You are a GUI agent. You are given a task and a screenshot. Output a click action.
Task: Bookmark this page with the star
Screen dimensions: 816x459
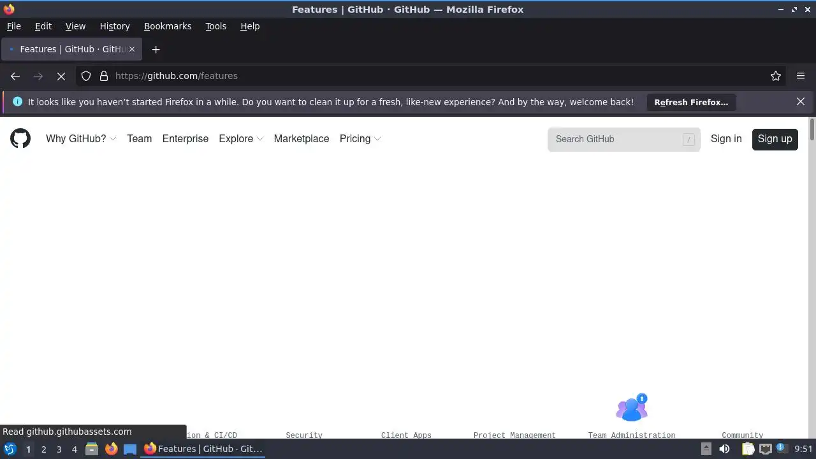tap(776, 76)
